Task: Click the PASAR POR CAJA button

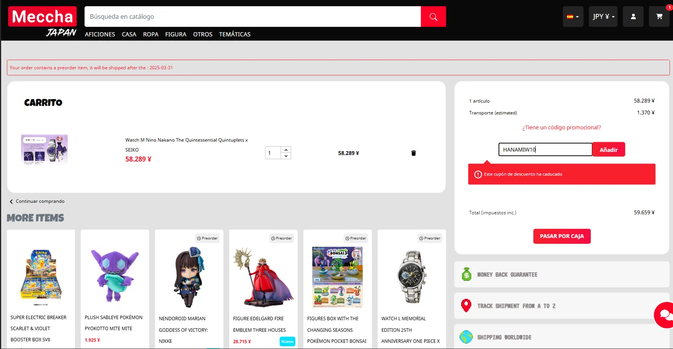Action: point(562,236)
